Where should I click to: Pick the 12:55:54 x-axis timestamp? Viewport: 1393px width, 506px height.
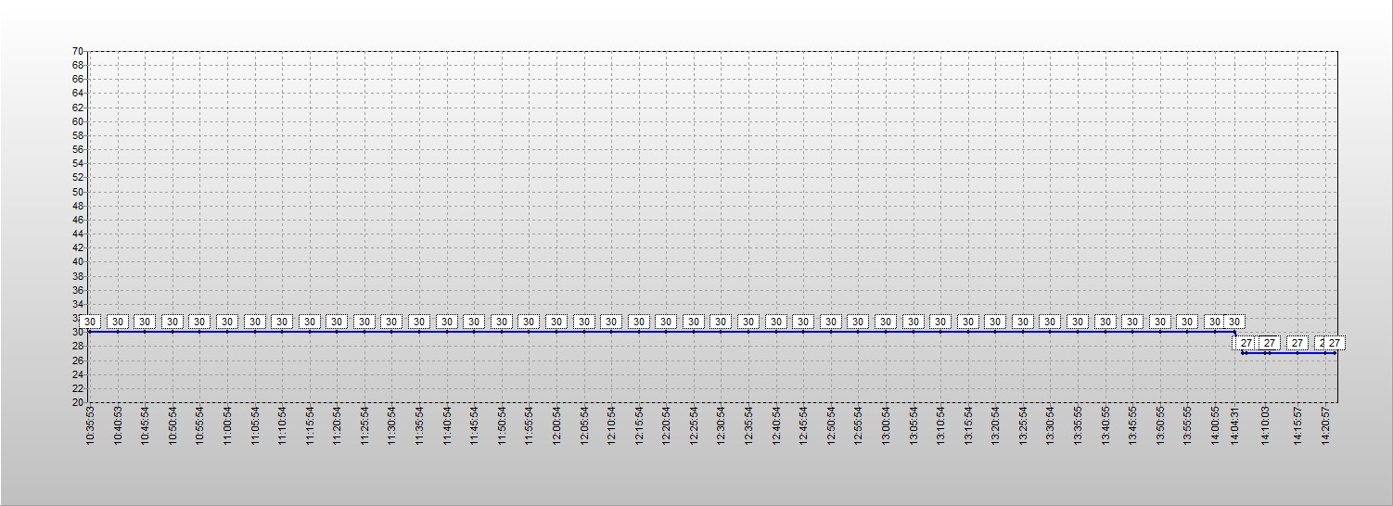[858, 425]
